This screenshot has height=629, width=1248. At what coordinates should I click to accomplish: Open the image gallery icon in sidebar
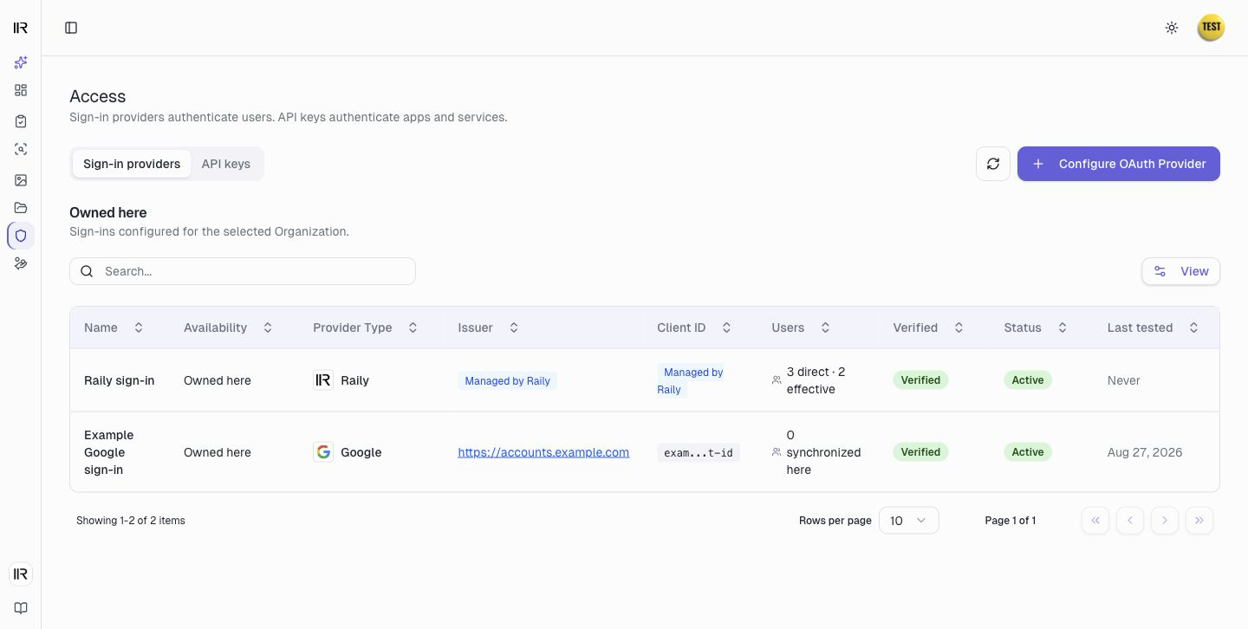pos(21,180)
